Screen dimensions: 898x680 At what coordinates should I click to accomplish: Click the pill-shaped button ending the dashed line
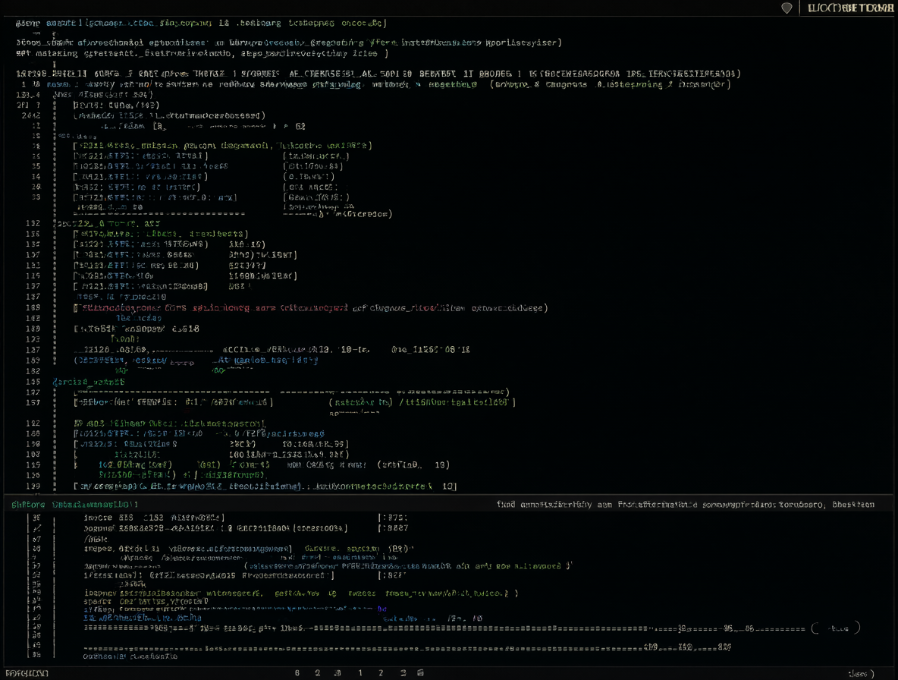pyautogui.click(x=836, y=628)
